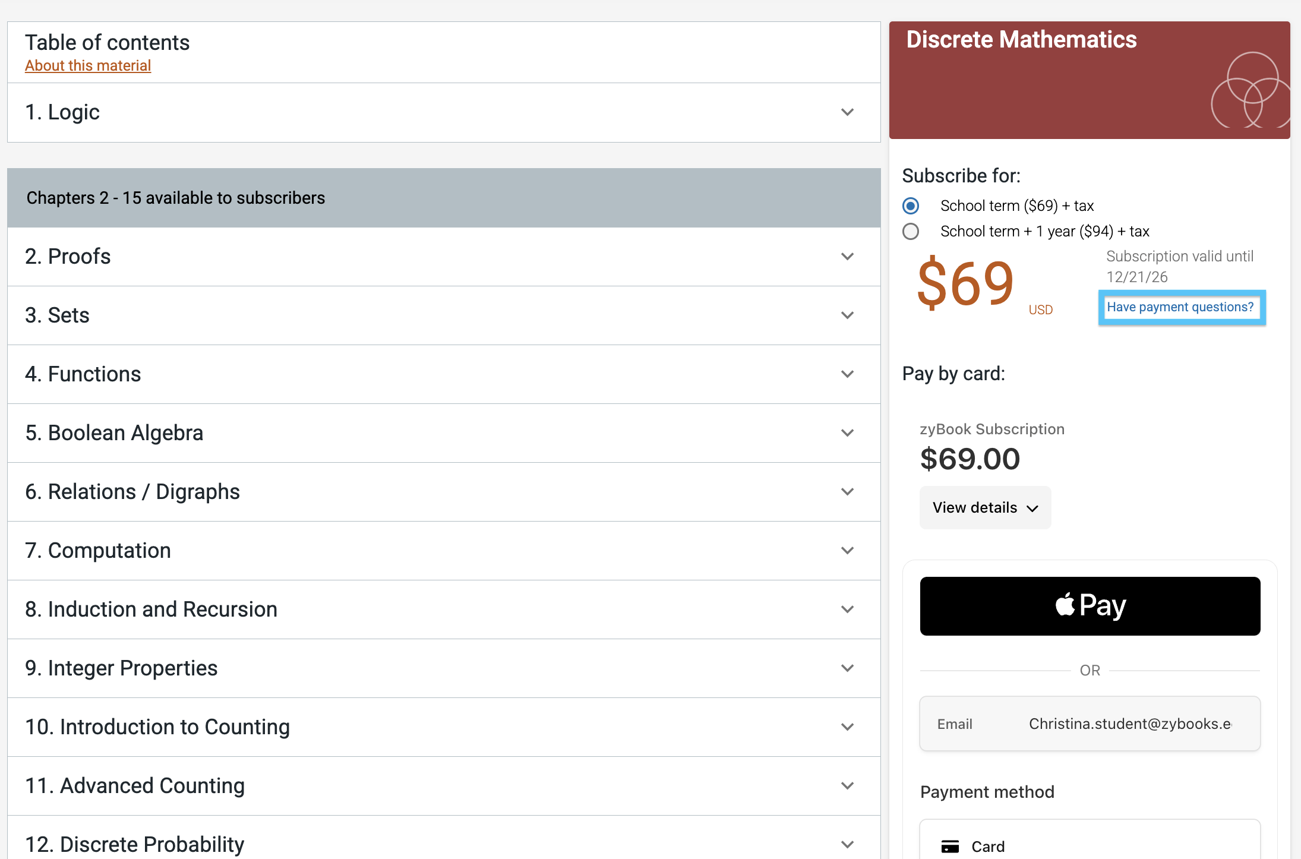1301x859 pixels.
Task: Expand the 4. Functions chapter chevron
Action: coord(847,374)
